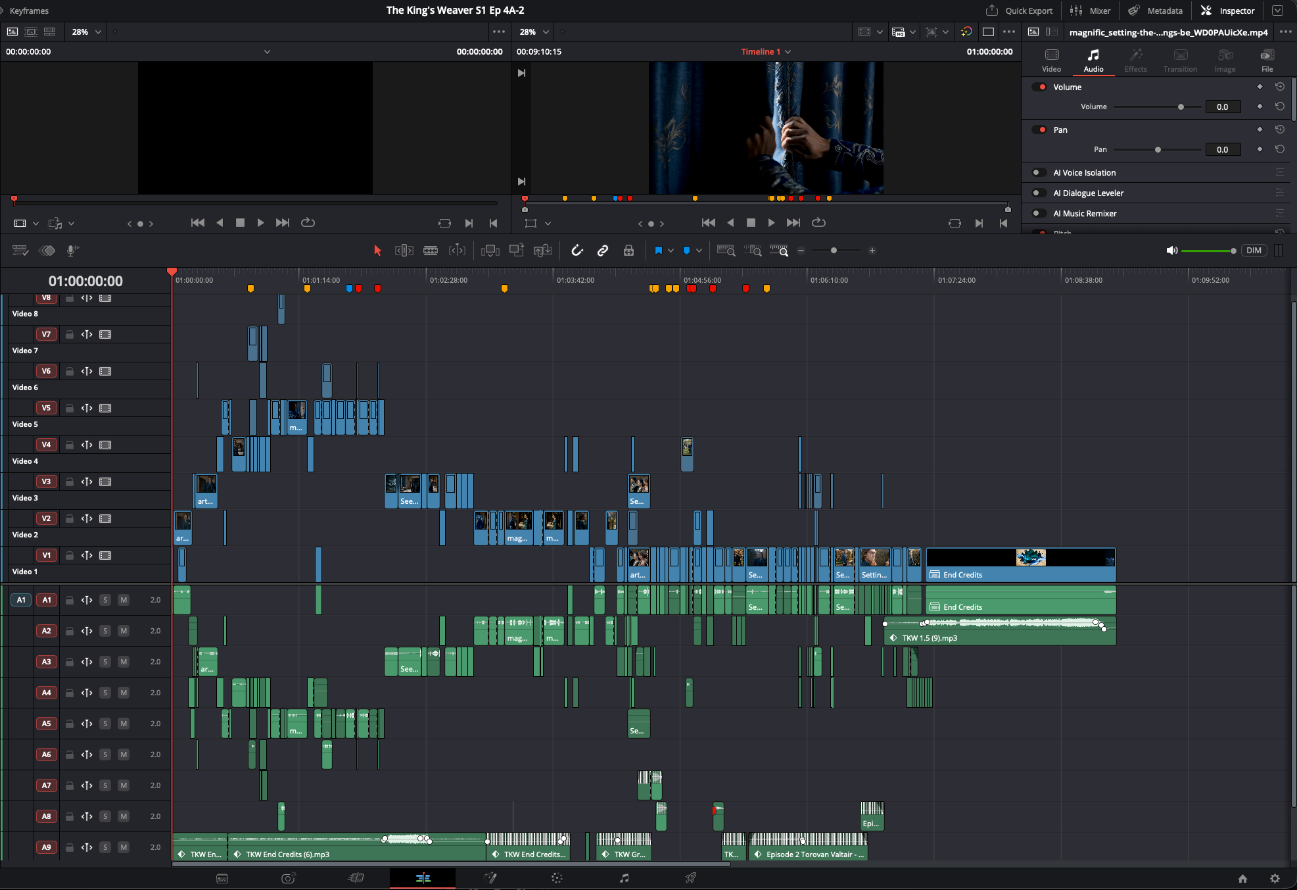Viewport: 1297px width, 890px height.
Task: Select the arrow Selection Mode tool
Action: [377, 251]
